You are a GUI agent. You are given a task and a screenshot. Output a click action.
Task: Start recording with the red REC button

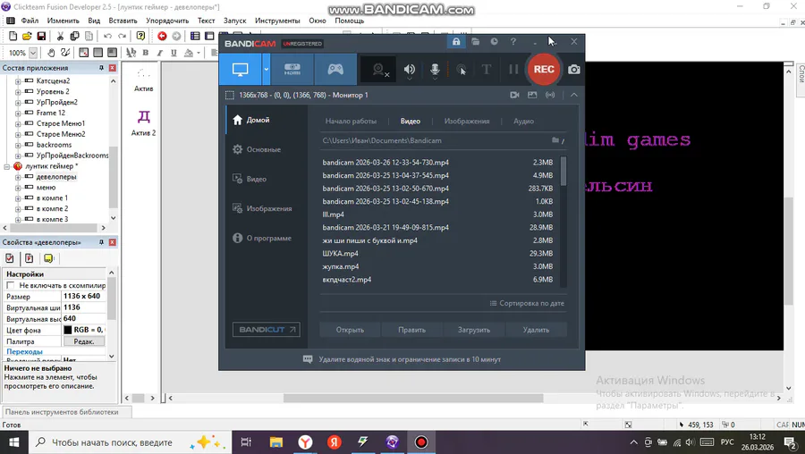544,69
